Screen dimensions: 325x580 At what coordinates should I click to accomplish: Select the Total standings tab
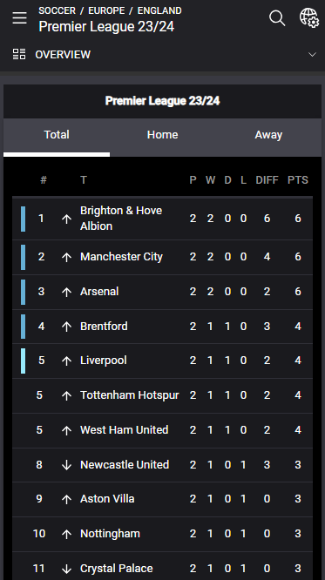coord(57,135)
